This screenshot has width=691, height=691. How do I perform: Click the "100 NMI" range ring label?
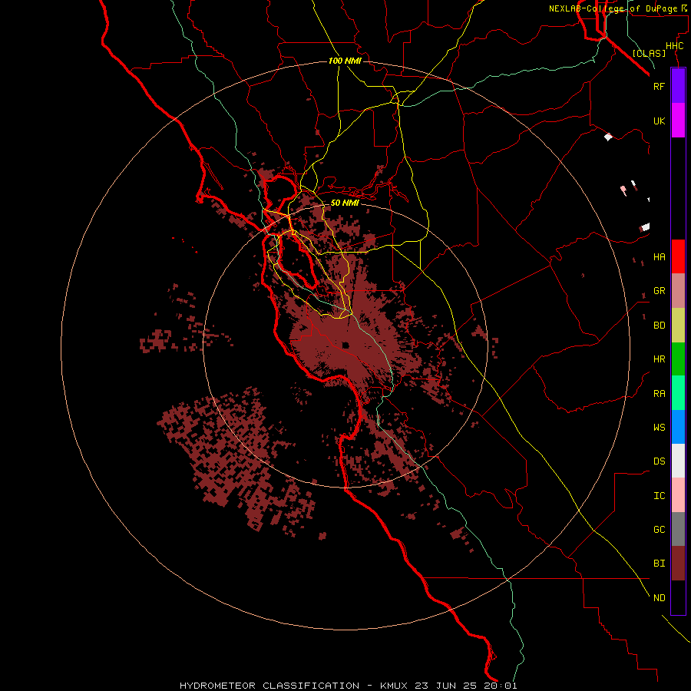[345, 61]
